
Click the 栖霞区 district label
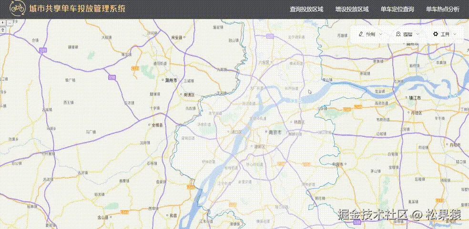coord(299,122)
